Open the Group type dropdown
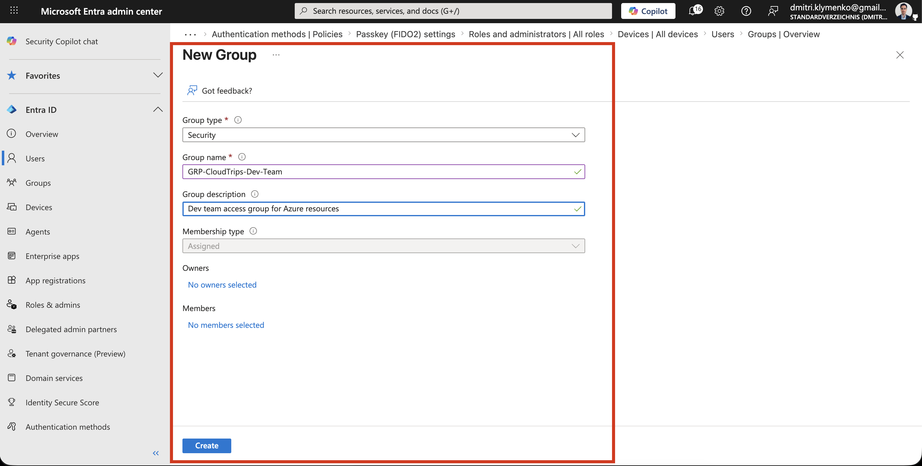 click(x=383, y=135)
